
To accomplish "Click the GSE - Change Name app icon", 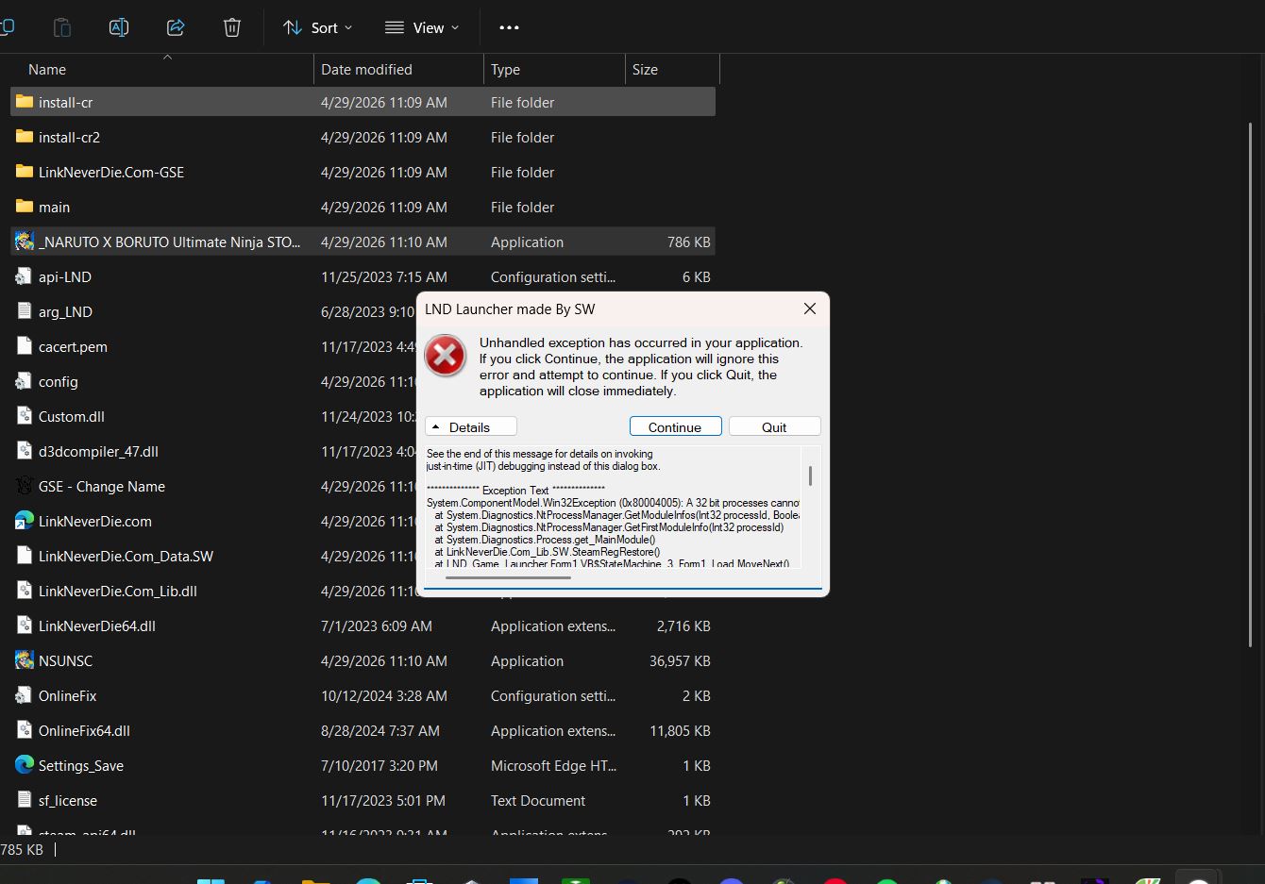I will (25, 486).
